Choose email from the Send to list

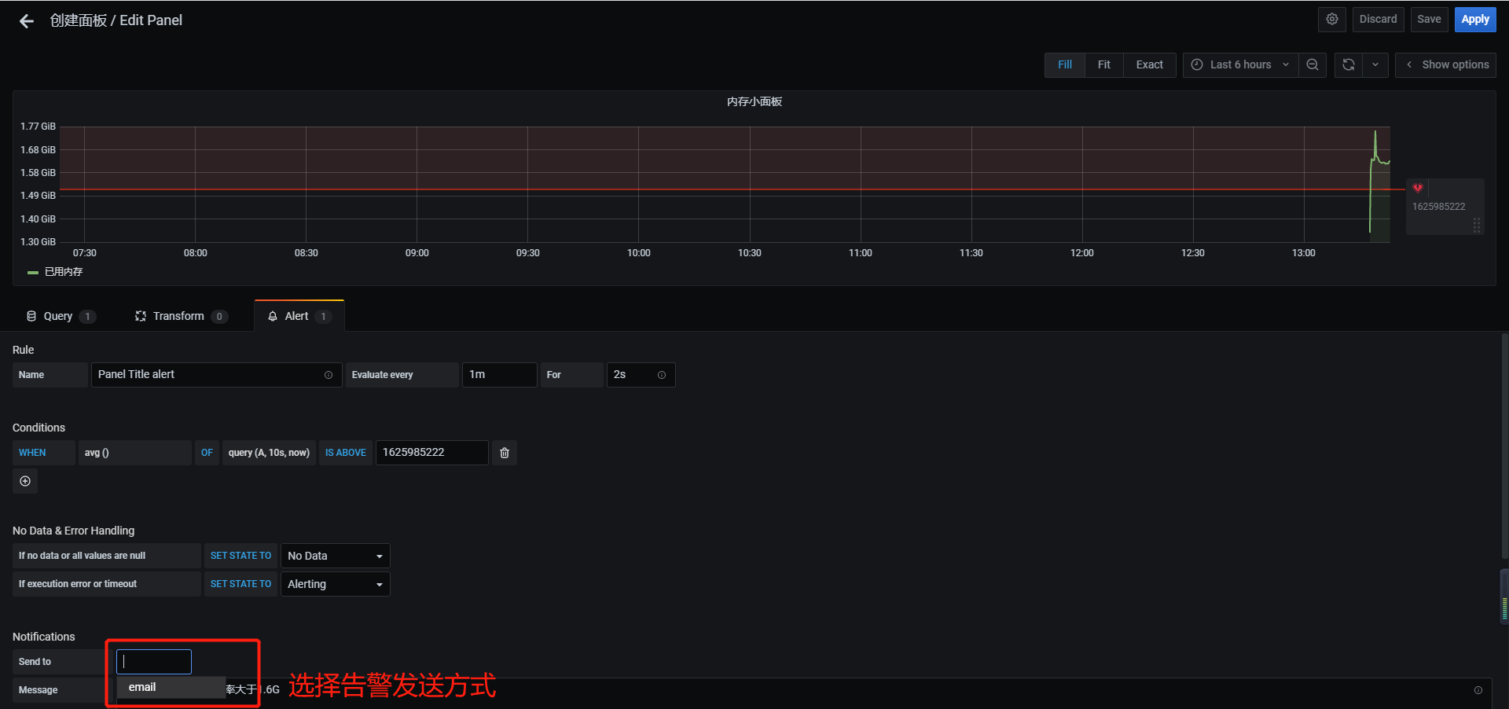pyautogui.click(x=143, y=687)
